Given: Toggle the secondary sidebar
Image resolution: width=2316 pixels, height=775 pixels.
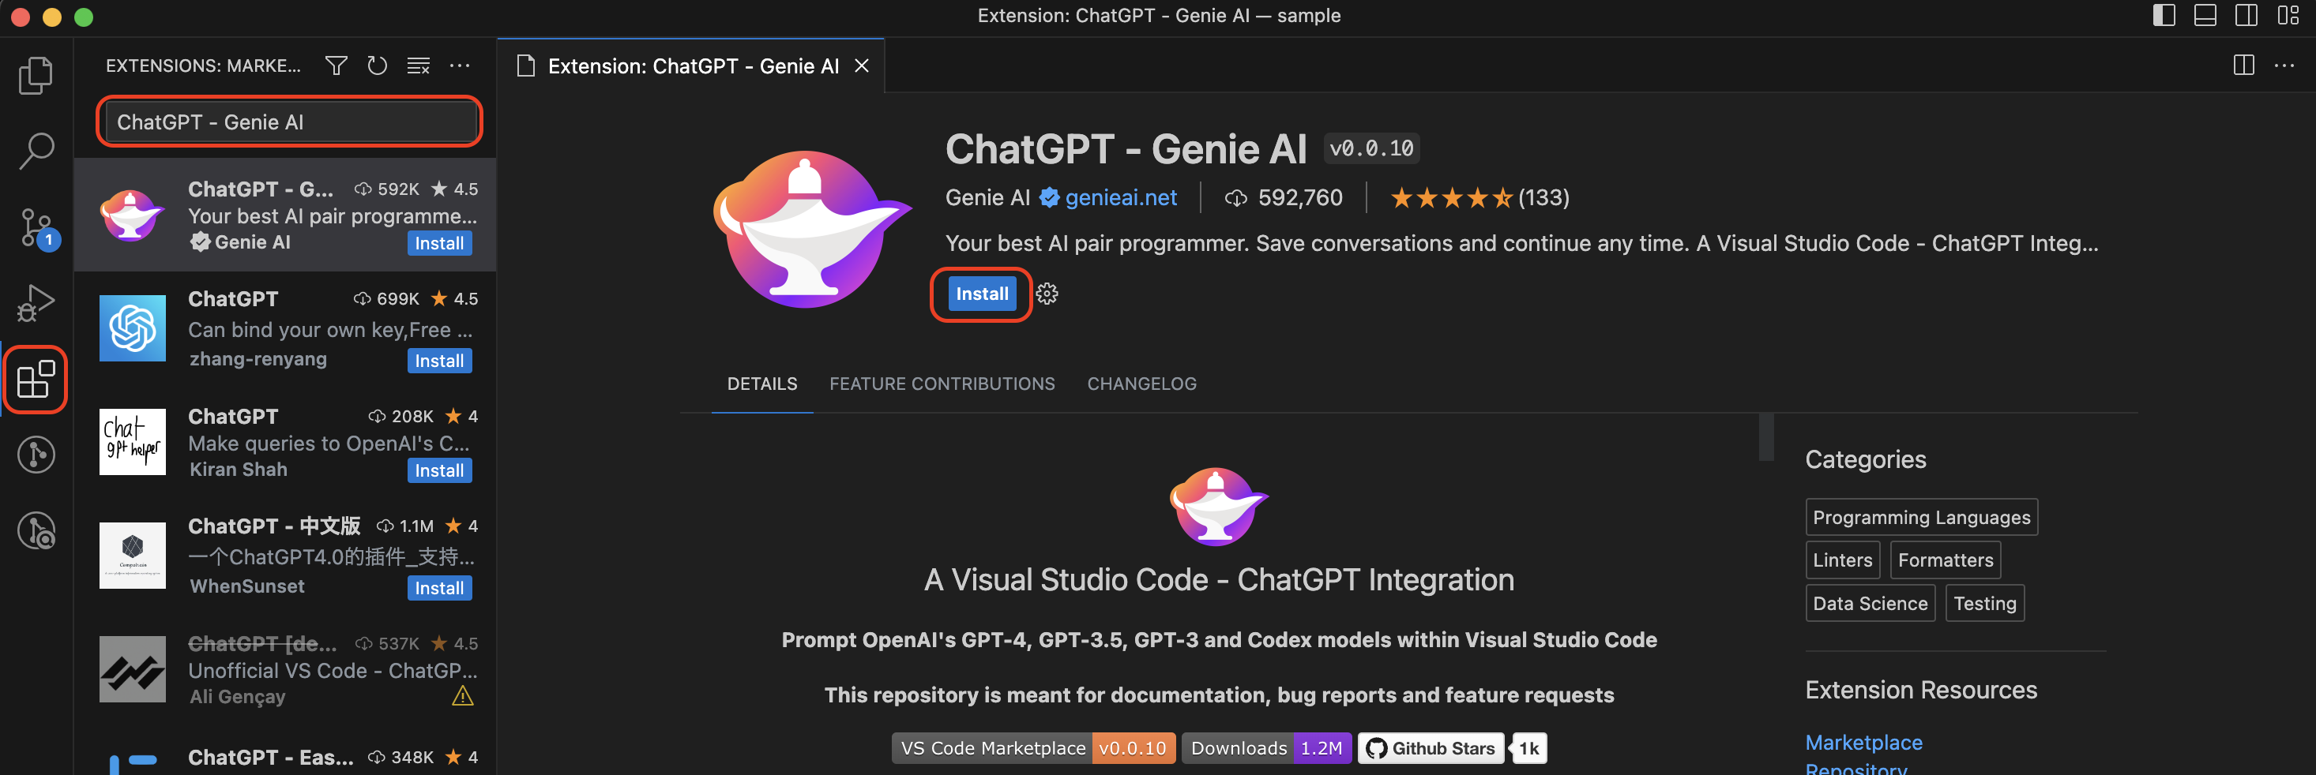Looking at the screenshot, I should pos(2245,15).
